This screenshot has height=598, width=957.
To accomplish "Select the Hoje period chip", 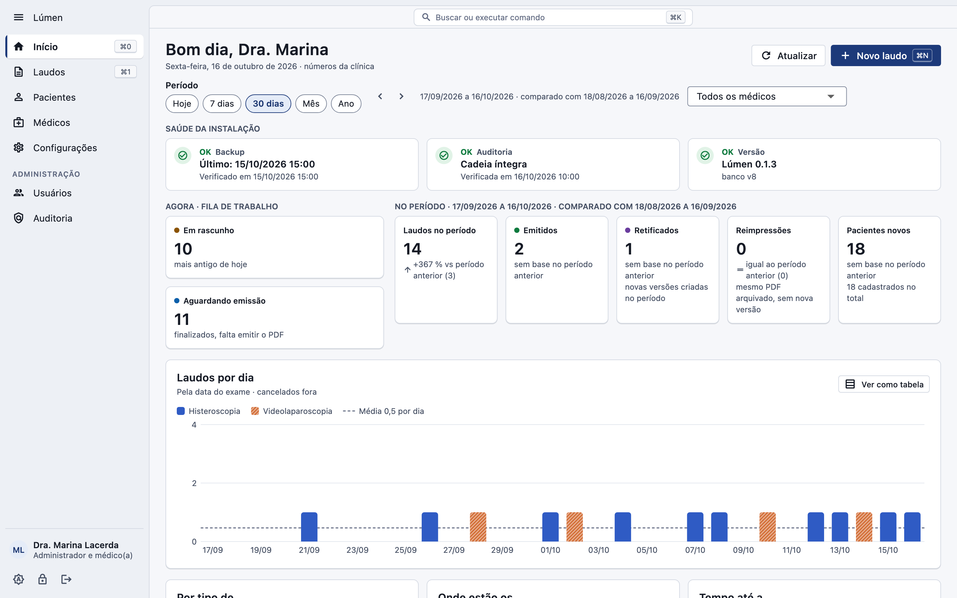I will pos(182,104).
